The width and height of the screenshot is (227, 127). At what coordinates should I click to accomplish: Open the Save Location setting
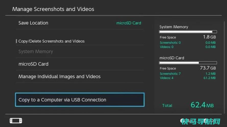click(80, 23)
